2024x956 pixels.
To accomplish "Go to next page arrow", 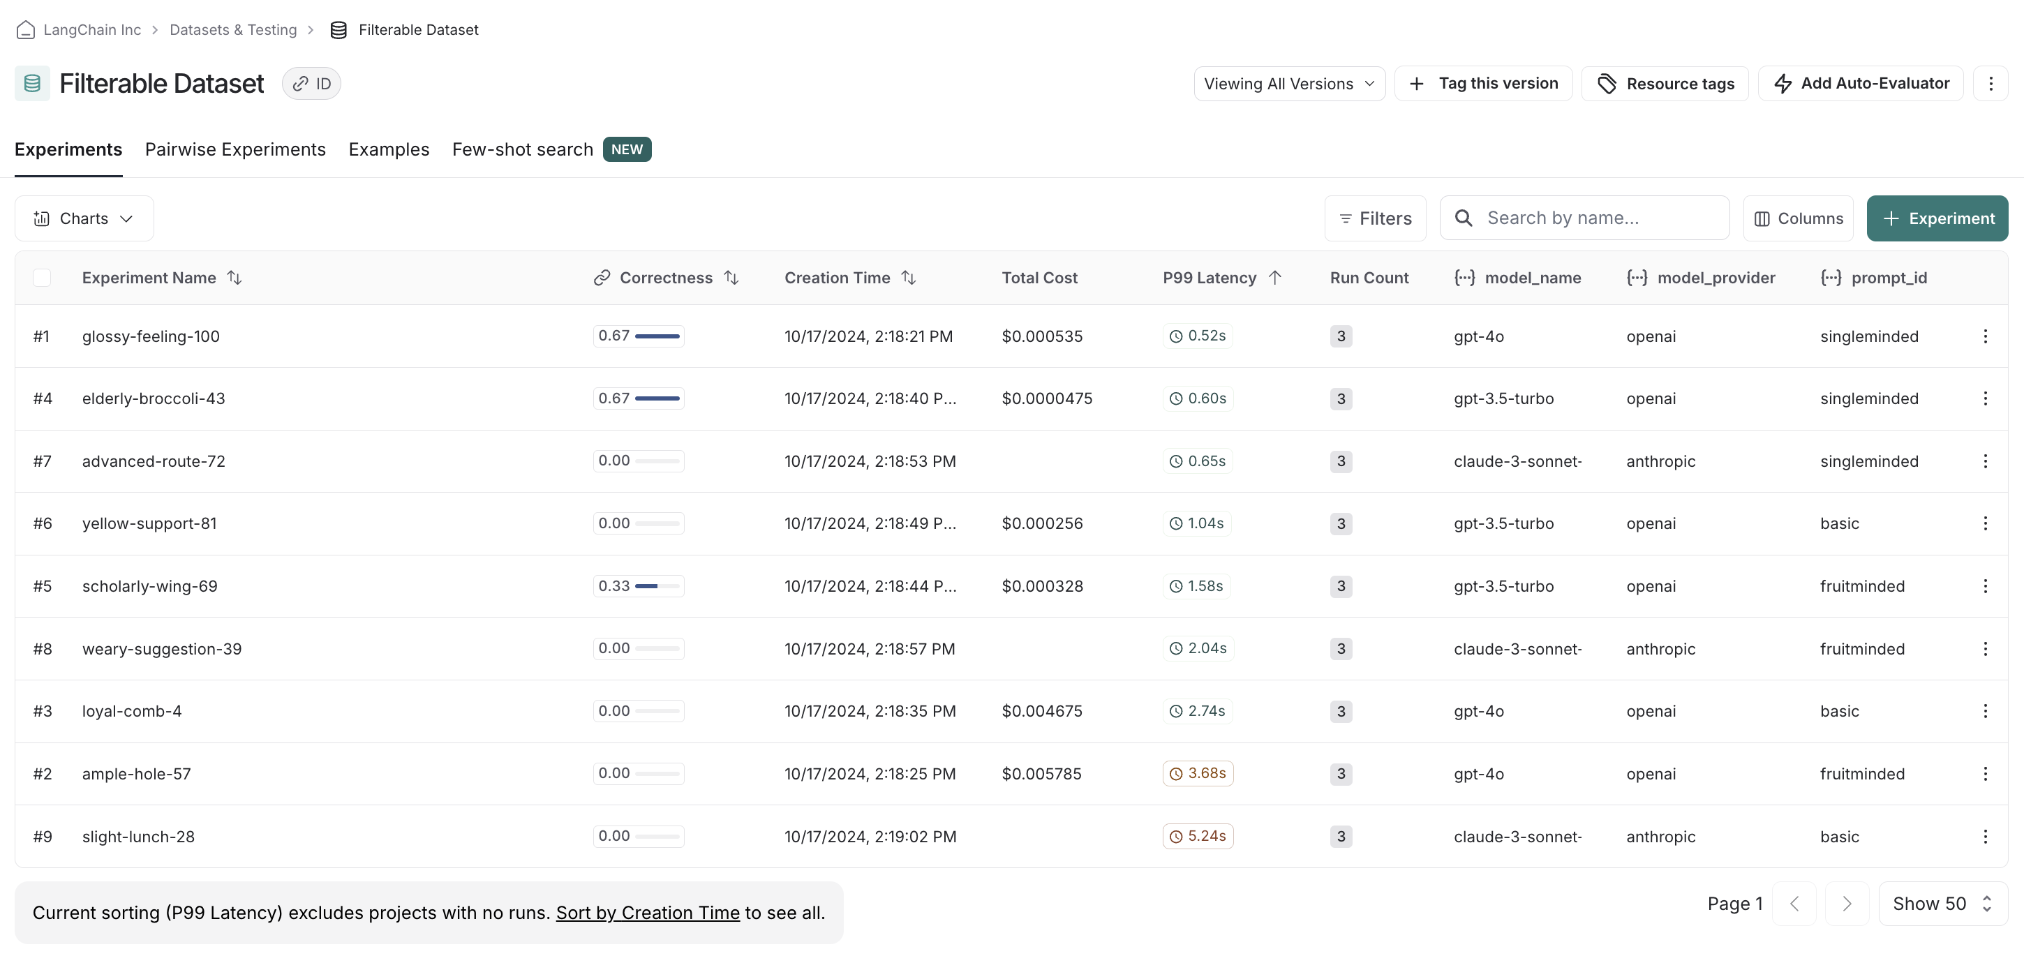I will 1847,904.
